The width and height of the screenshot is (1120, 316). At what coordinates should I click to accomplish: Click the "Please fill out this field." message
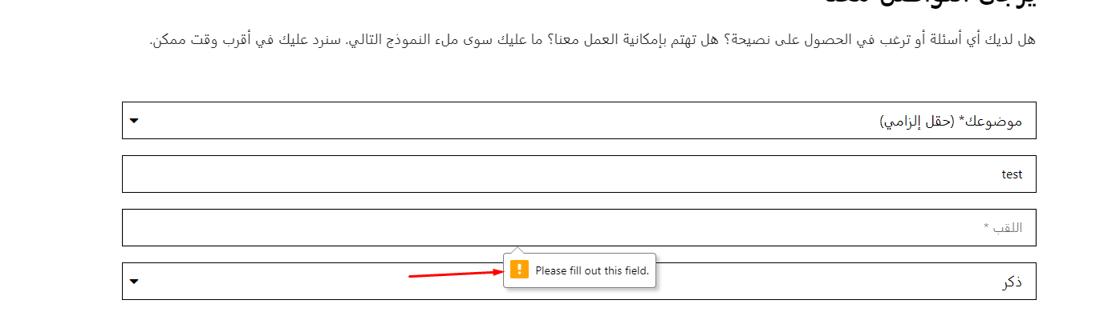[592, 270]
